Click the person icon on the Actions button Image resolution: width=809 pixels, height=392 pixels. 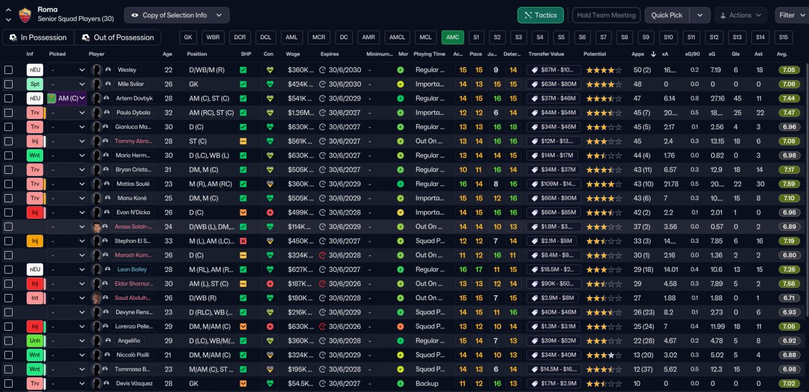point(723,15)
